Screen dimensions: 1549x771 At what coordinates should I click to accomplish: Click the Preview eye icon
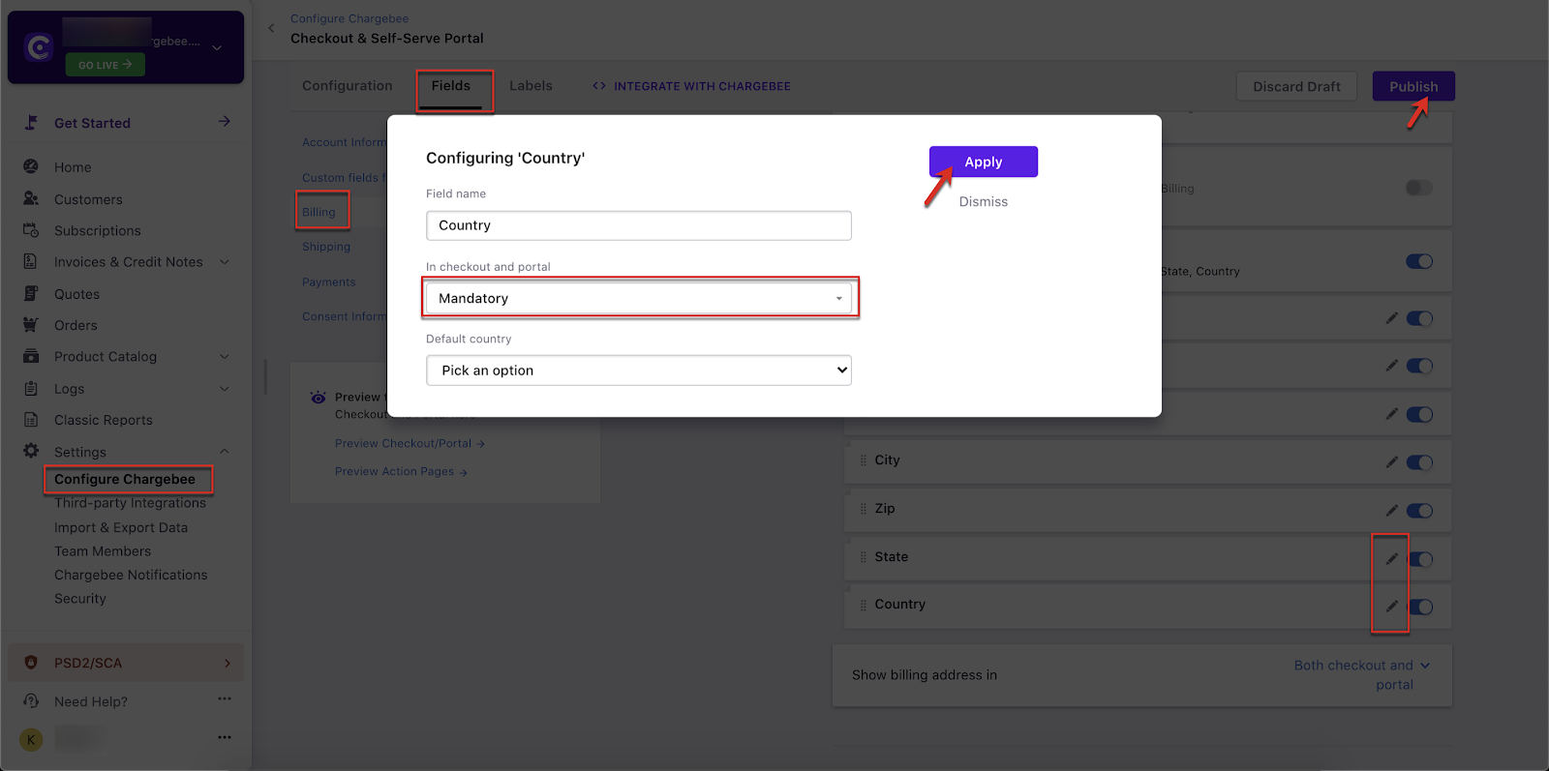[318, 398]
